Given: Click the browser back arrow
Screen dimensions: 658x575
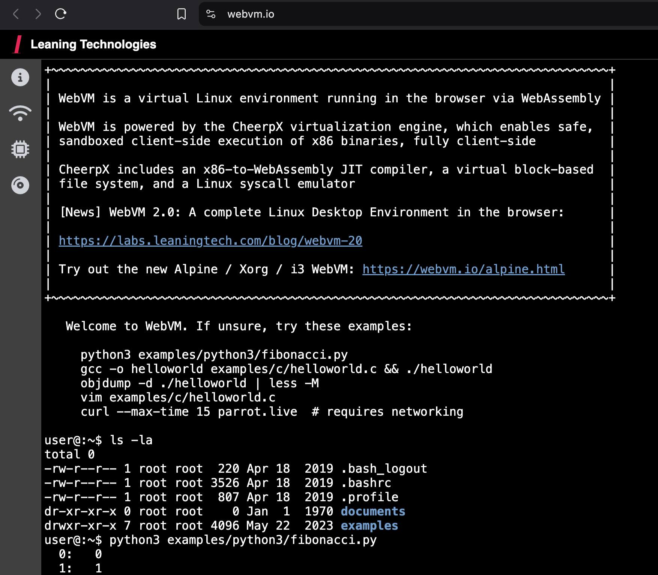Looking at the screenshot, I should point(16,14).
